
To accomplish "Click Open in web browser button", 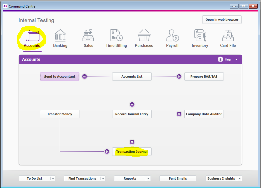I will pyautogui.click(x=222, y=20).
